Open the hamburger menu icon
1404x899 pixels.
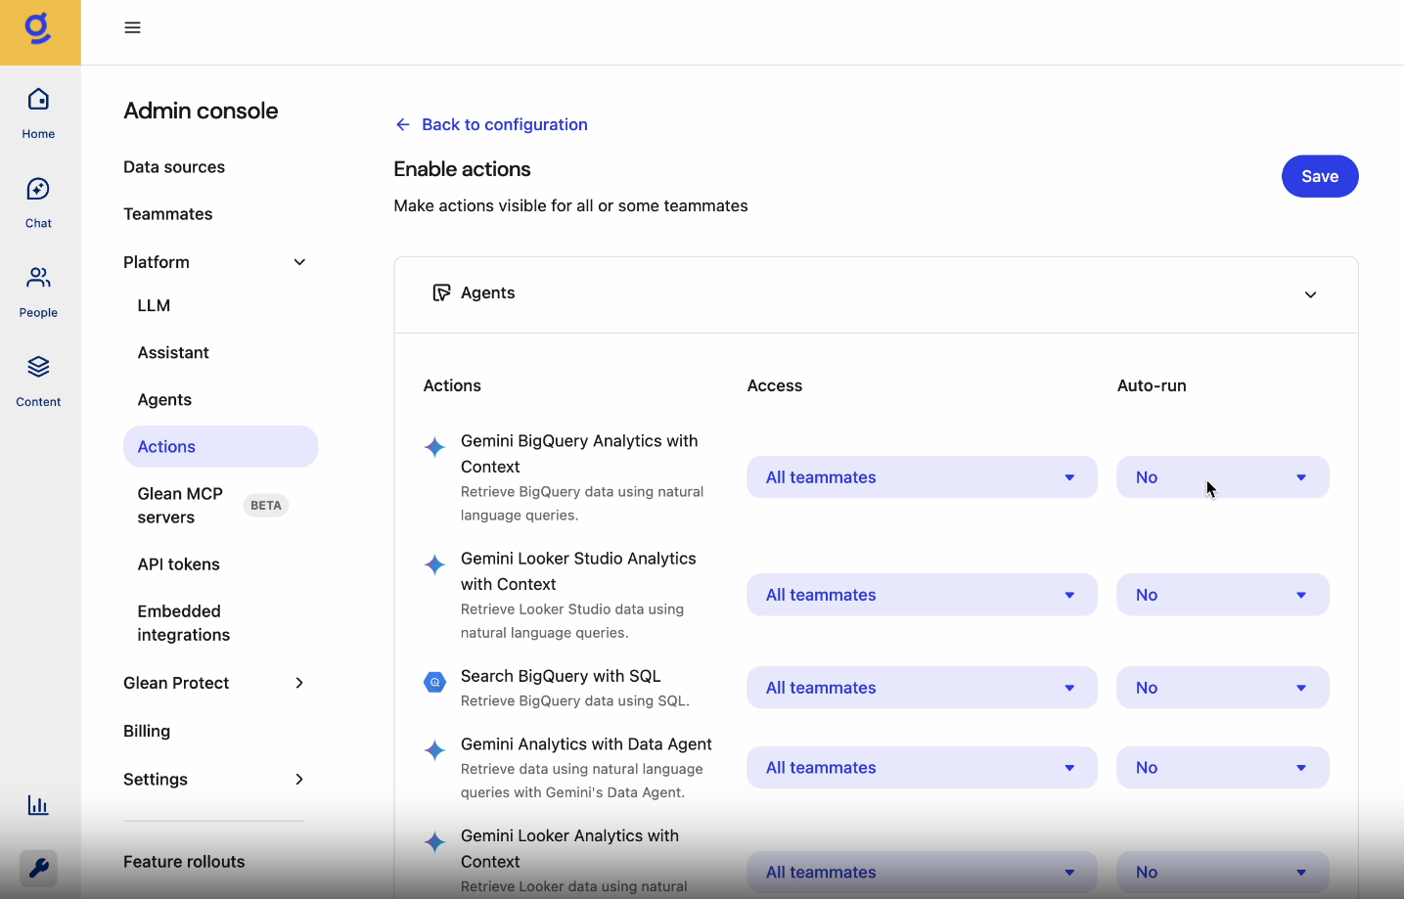[133, 27]
